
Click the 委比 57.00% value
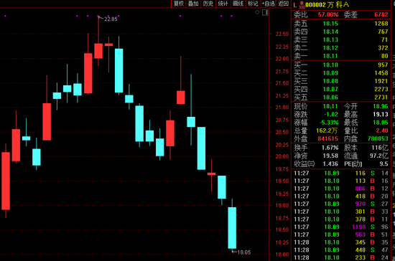click(x=328, y=14)
